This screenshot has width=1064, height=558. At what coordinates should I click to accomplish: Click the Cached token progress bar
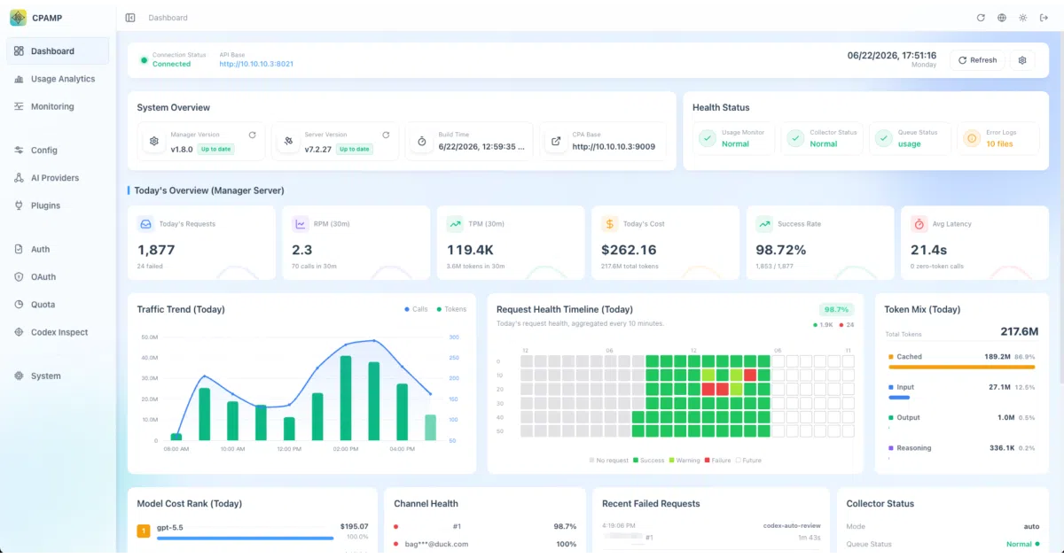(x=961, y=366)
